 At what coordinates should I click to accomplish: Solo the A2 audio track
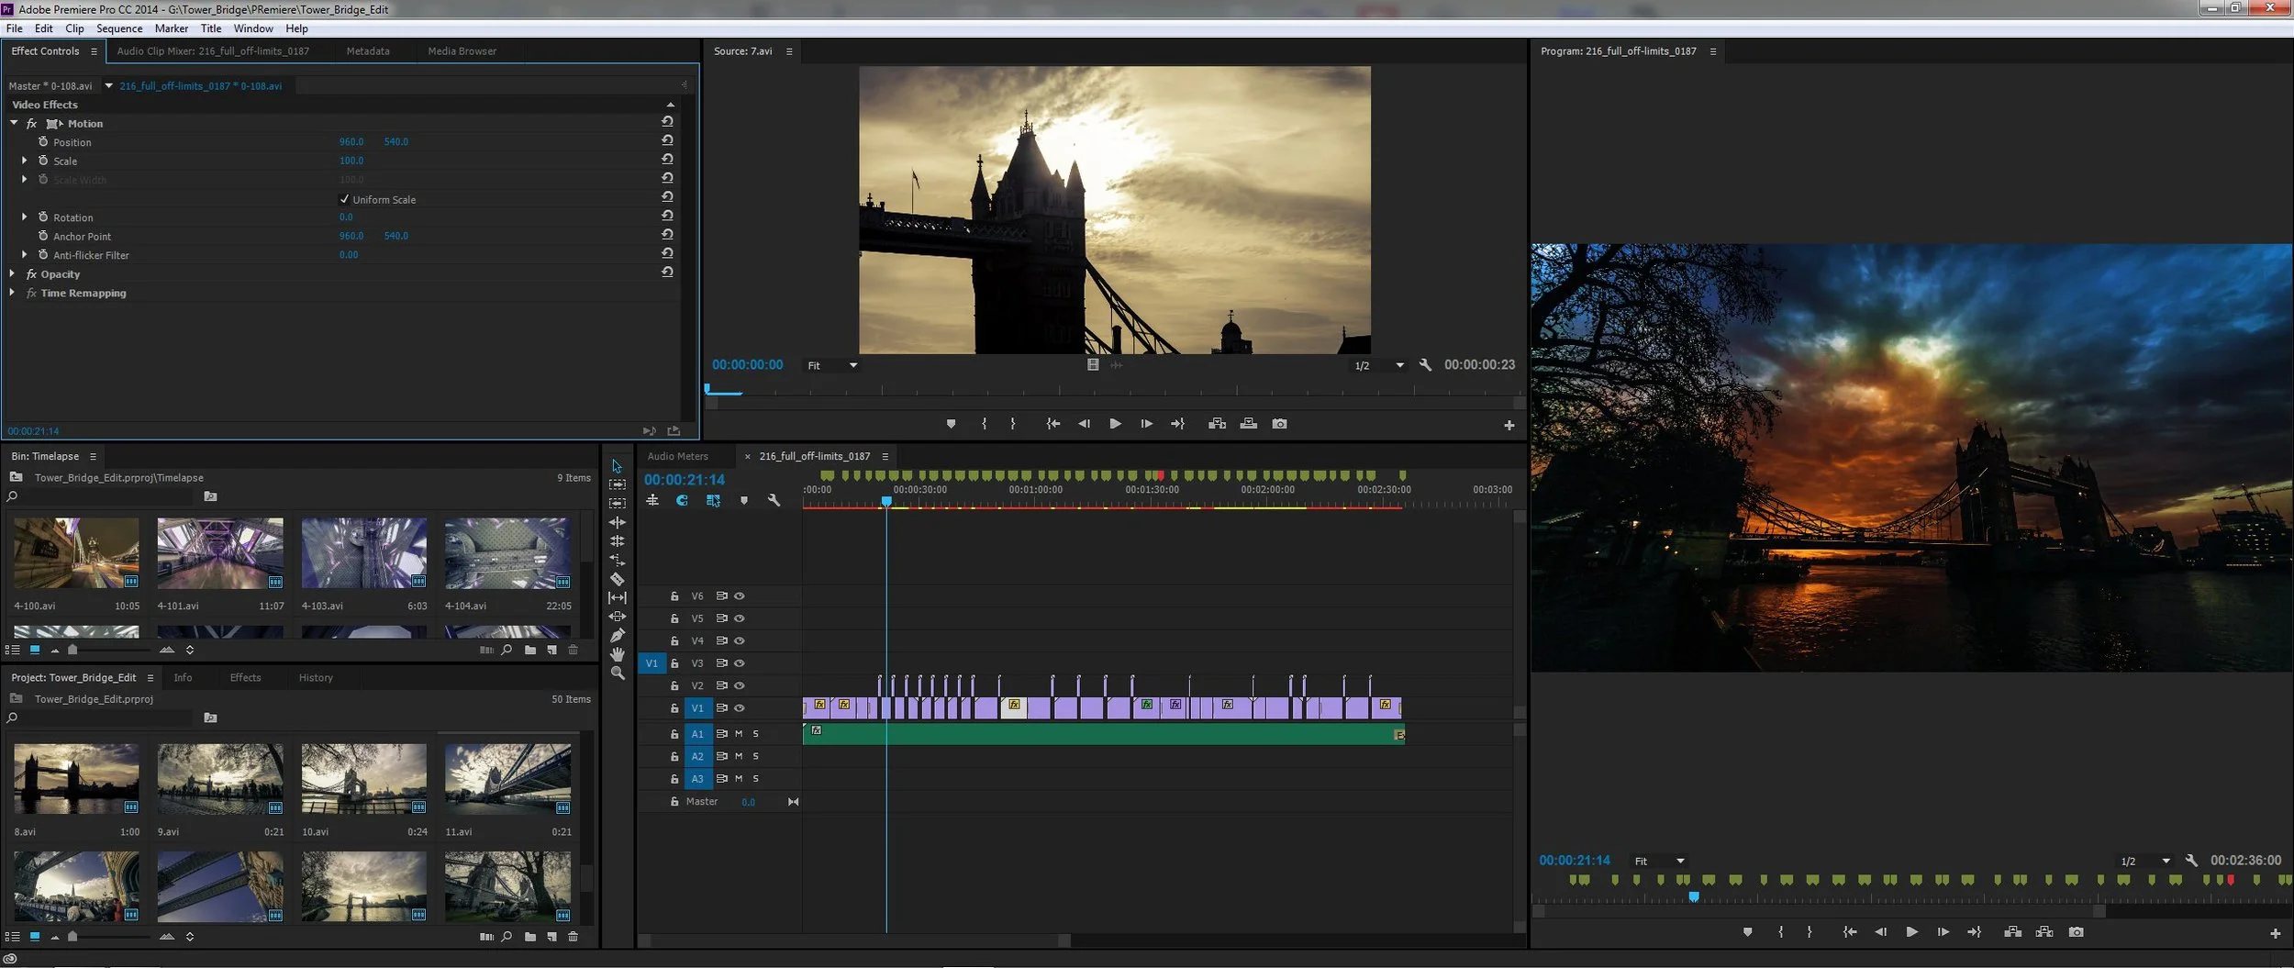756,757
